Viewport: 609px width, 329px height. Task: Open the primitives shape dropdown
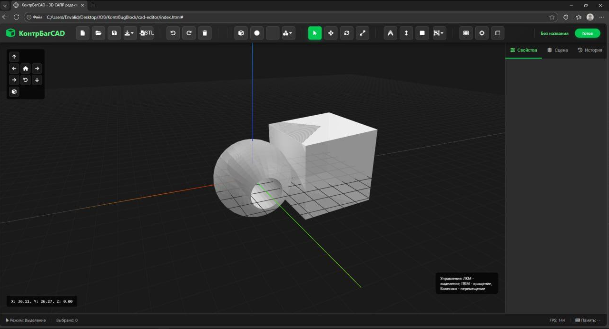pyautogui.click(x=288, y=33)
